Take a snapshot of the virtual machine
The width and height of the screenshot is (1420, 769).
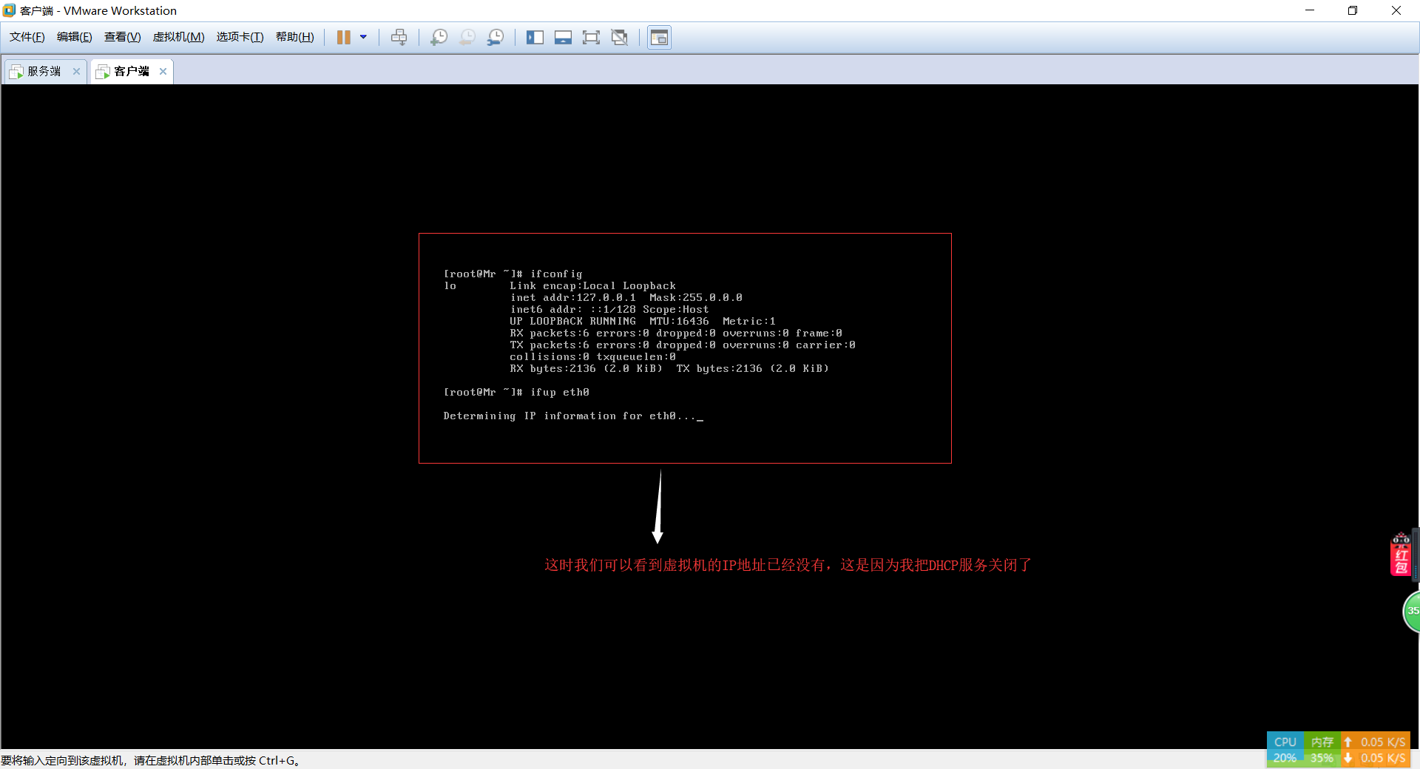pyautogui.click(x=439, y=37)
